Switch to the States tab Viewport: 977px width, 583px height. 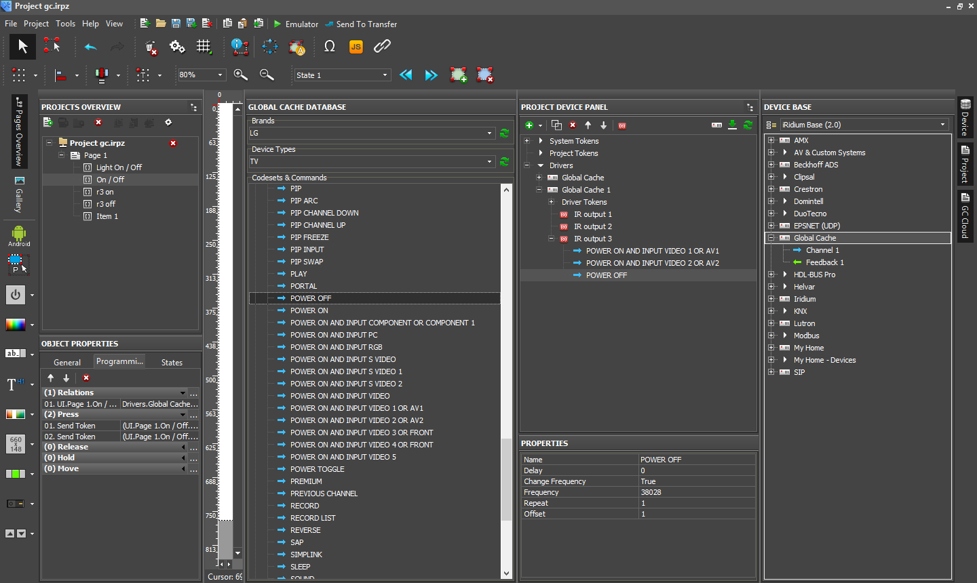click(x=172, y=362)
